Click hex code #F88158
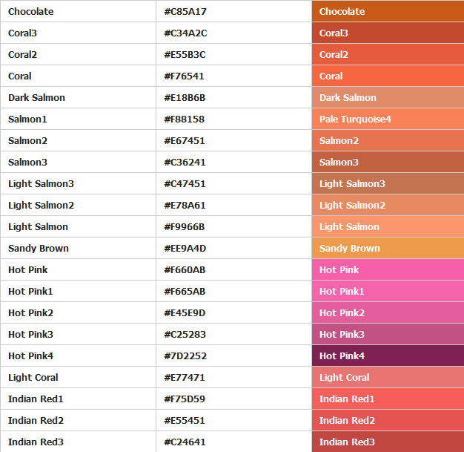This screenshot has height=452, width=464. click(184, 119)
